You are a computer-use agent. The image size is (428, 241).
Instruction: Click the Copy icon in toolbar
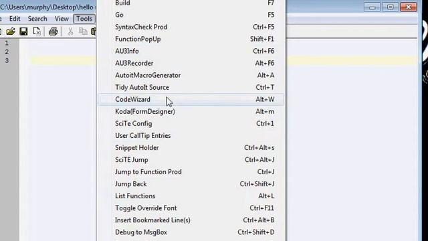click(83, 31)
